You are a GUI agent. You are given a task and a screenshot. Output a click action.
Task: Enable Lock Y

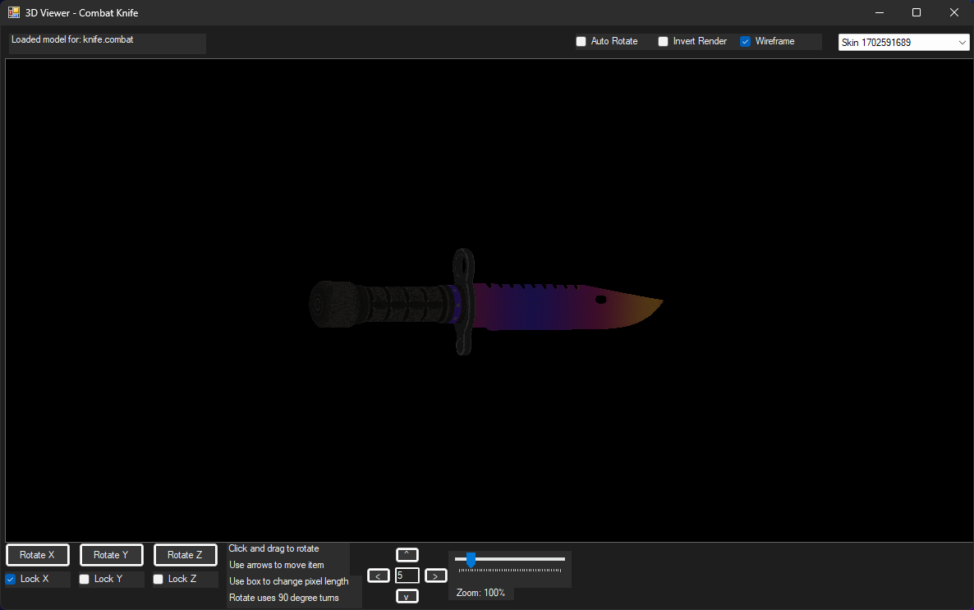84,578
